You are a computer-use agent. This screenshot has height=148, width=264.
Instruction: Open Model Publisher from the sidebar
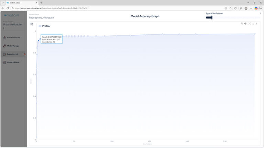(x=13, y=62)
